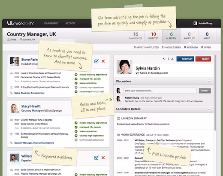Open Stacy Hewitt name link
223x176 pixels.
click(31, 106)
